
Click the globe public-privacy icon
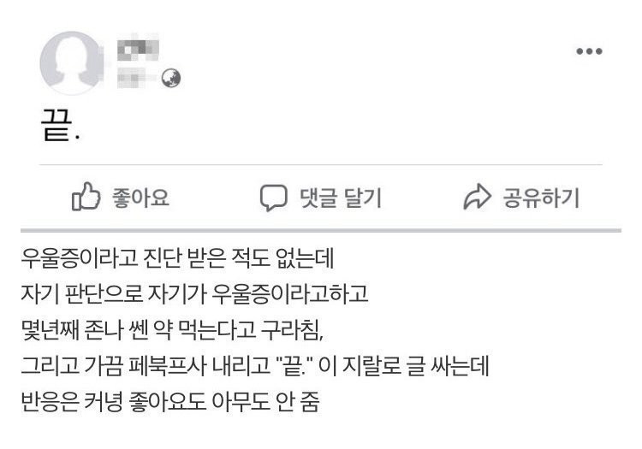tap(171, 78)
